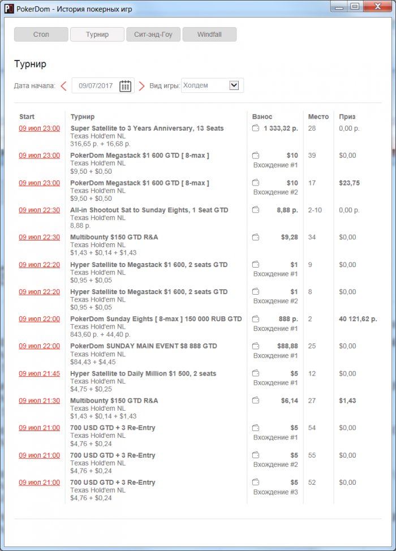
Task: Switch to the Стол tab
Action: click(41, 35)
